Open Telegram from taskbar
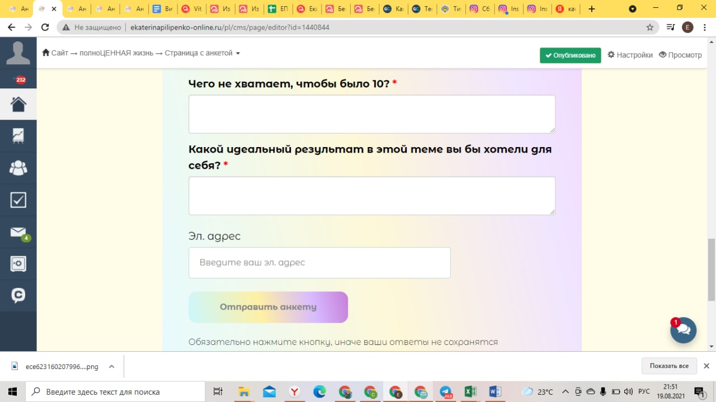The height and width of the screenshot is (402, 716). coord(446,391)
